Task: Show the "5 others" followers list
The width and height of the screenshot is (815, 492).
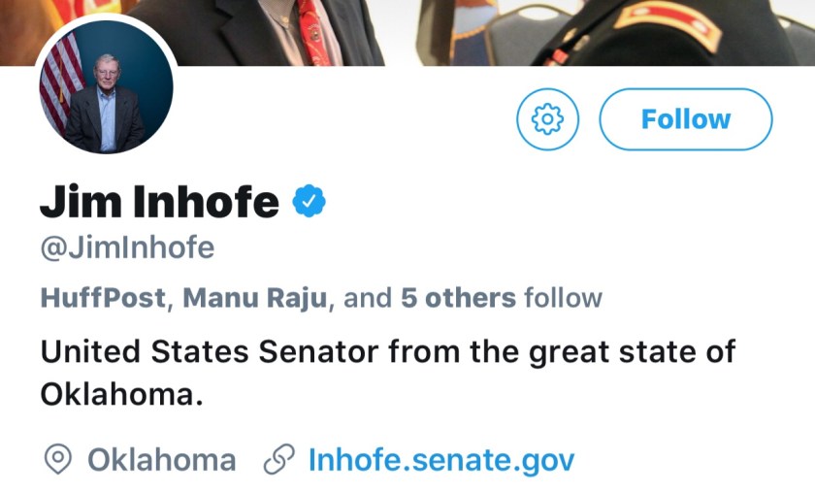Action: tap(458, 298)
